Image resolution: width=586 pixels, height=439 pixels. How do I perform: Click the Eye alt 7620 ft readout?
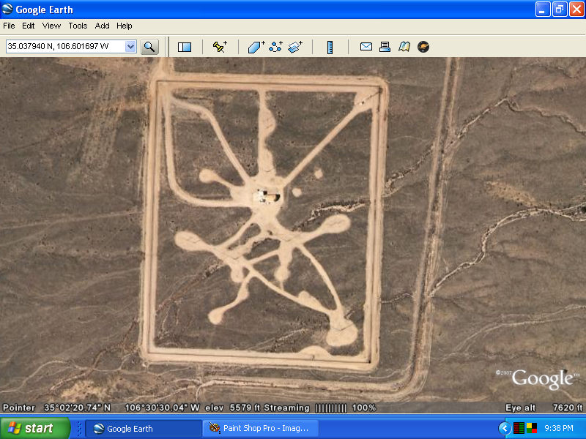544,408
